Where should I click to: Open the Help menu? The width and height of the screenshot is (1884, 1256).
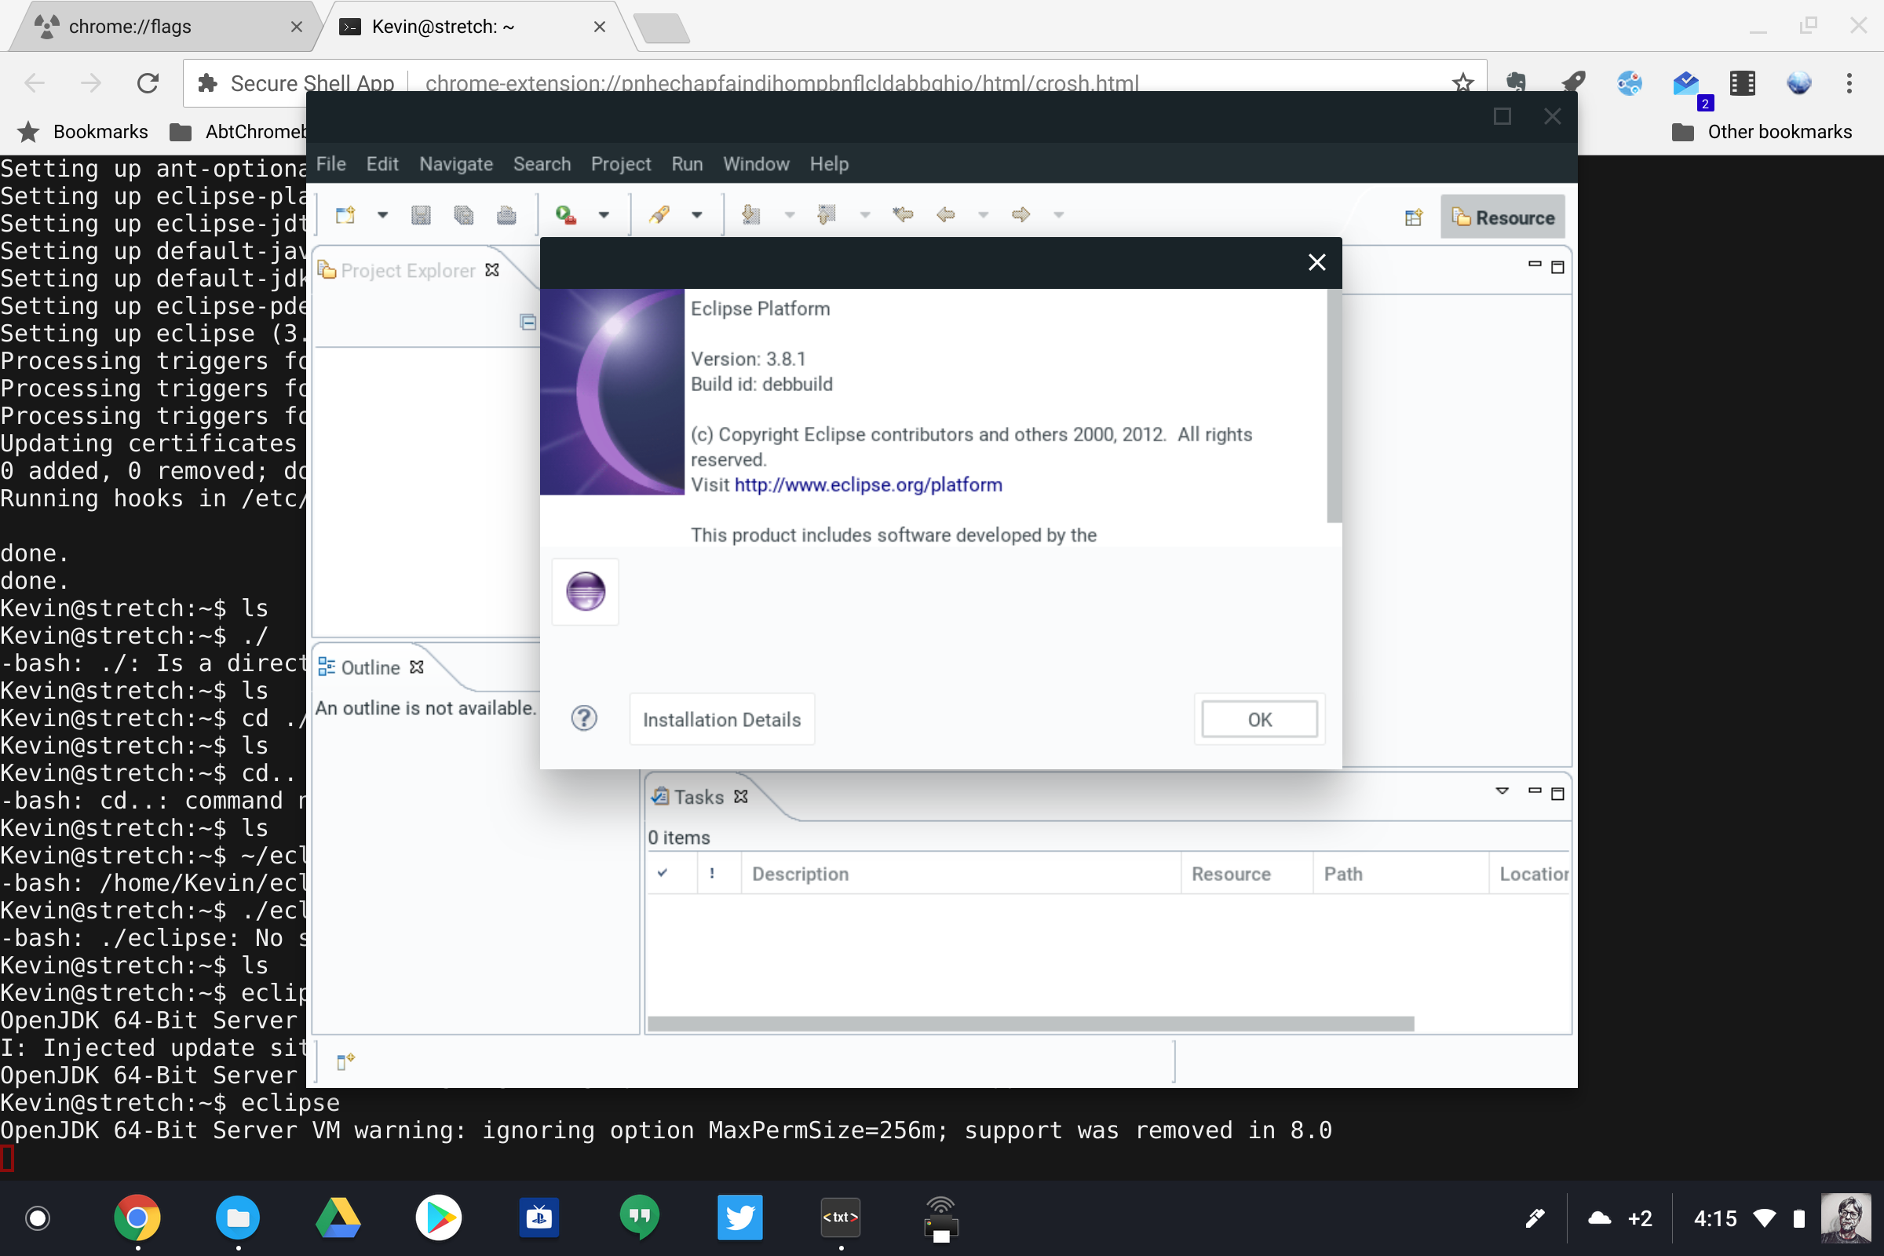click(829, 164)
